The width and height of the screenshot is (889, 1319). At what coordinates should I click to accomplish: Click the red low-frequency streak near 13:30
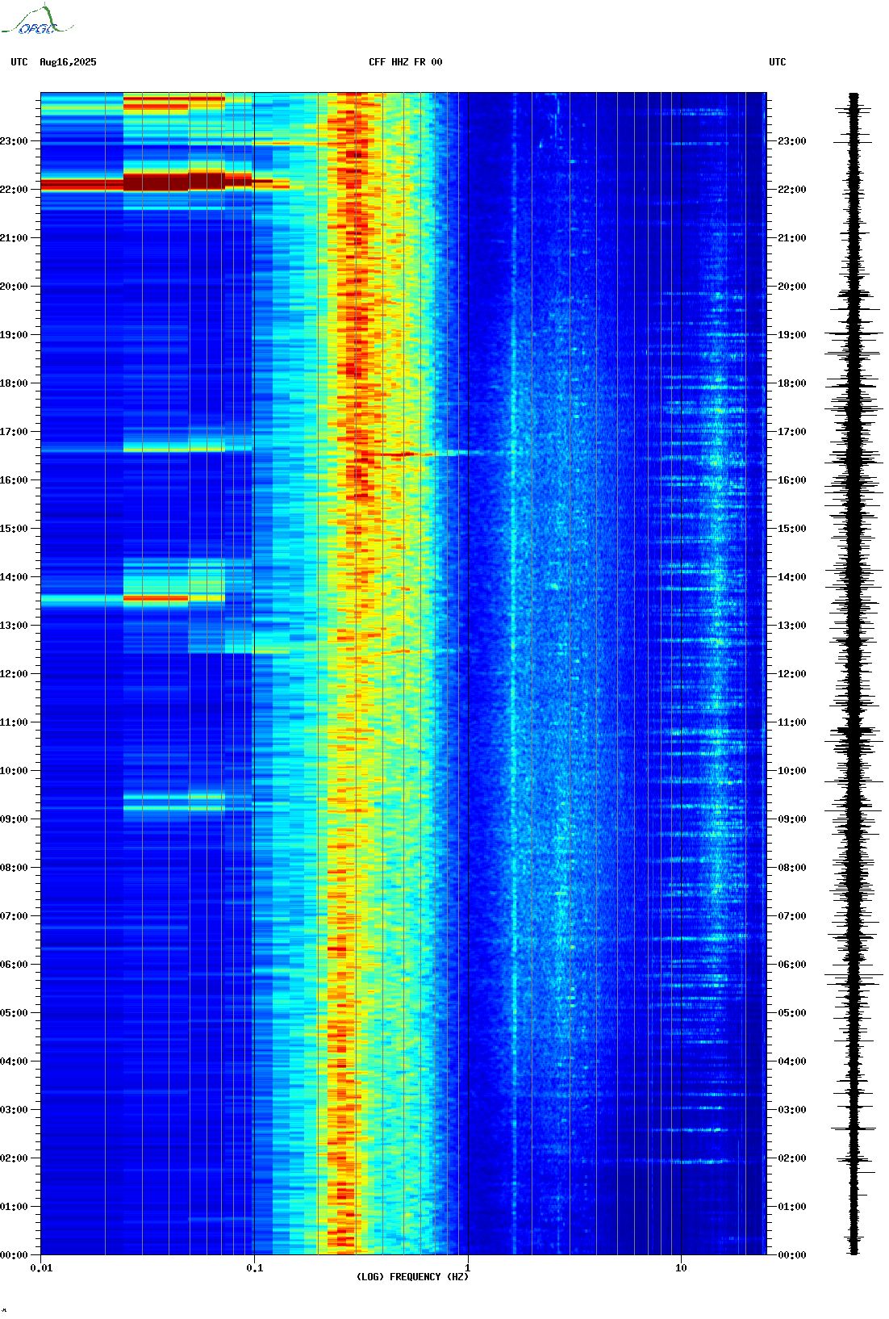(x=156, y=599)
